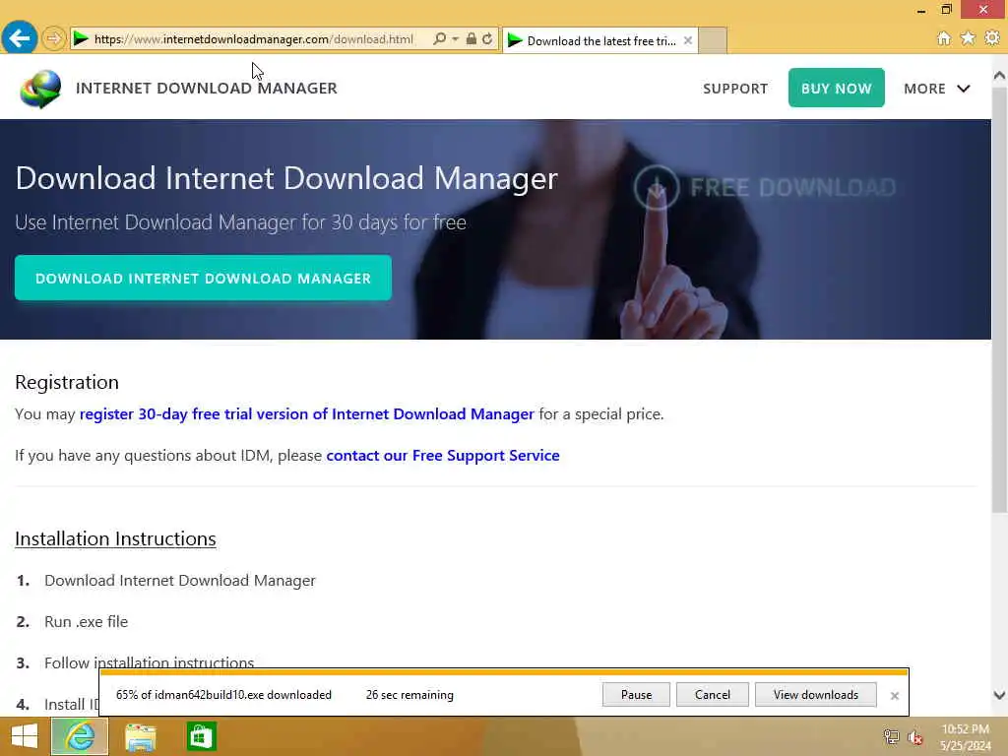Image resolution: width=1008 pixels, height=756 pixels.
Task: Click the network icon in system tray
Action: [x=891, y=736]
